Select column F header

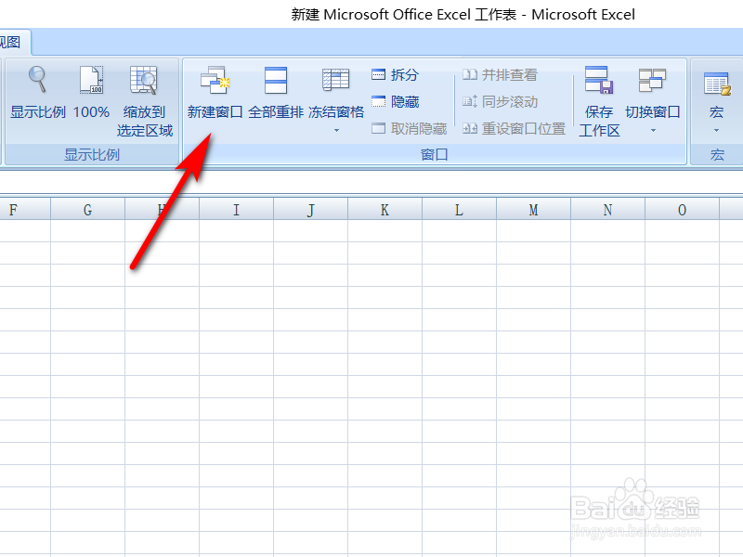click(25, 210)
